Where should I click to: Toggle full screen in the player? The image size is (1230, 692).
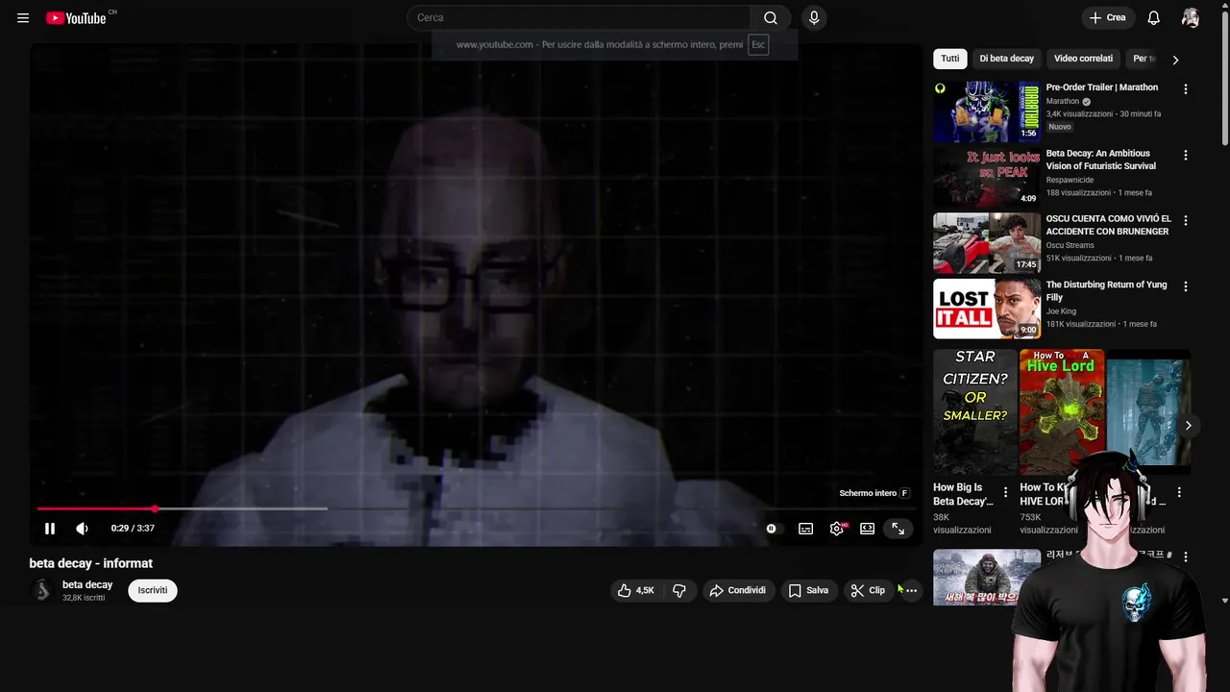(x=898, y=529)
